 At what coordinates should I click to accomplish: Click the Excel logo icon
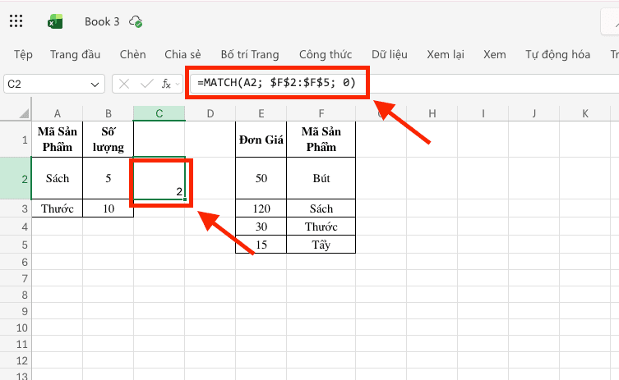(55, 21)
